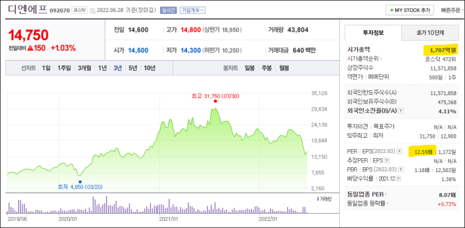The width and height of the screenshot is (465, 228).
Task: Click help icon next to 외국인소진율(B/A)
Action: click(x=401, y=111)
